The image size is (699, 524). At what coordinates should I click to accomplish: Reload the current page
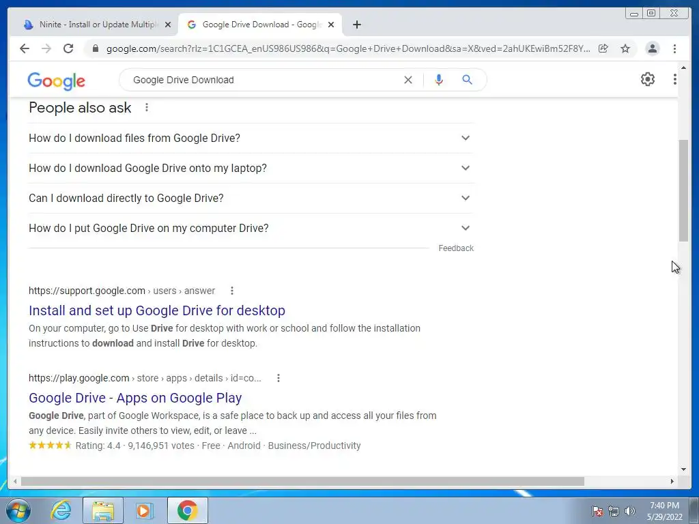(68, 48)
